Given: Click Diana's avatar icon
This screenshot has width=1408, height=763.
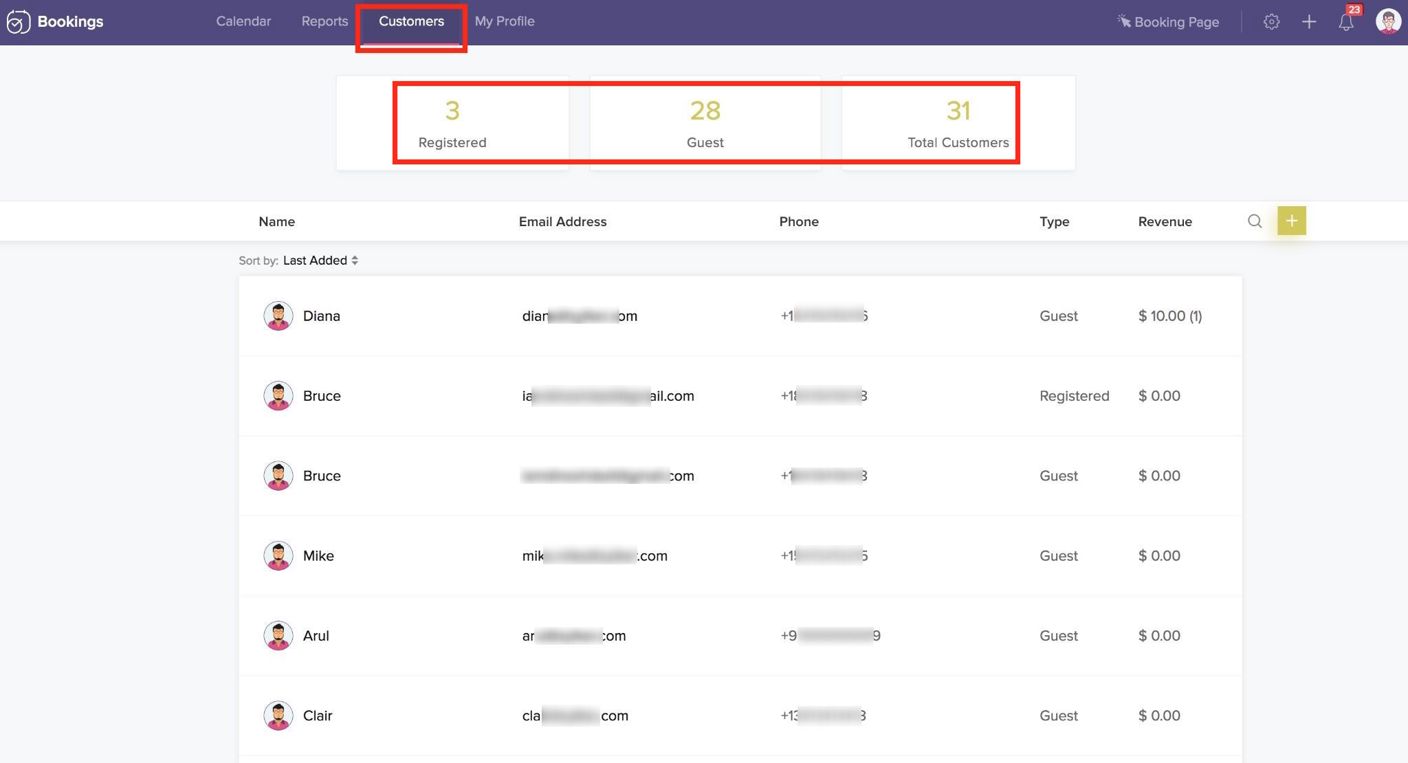Looking at the screenshot, I should click(278, 316).
